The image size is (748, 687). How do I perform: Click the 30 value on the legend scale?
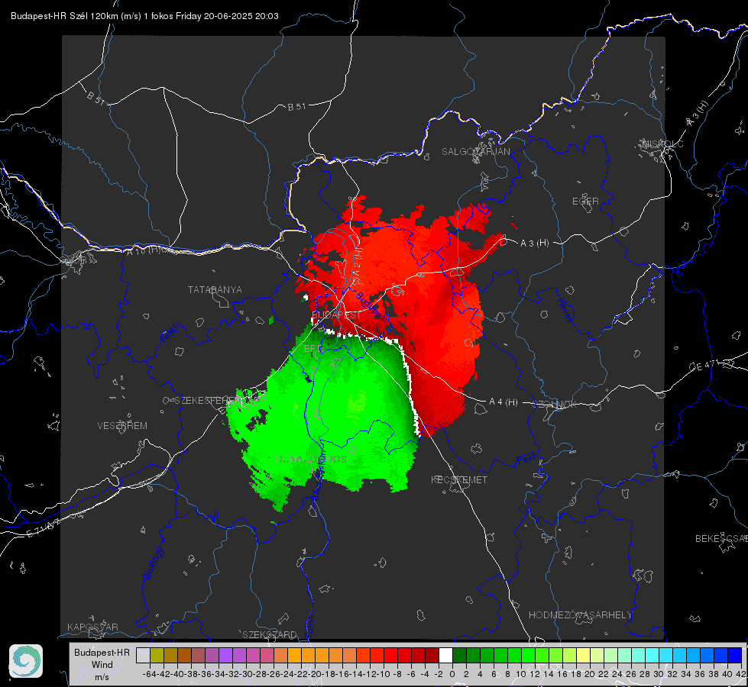pyautogui.click(x=659, y=674)
